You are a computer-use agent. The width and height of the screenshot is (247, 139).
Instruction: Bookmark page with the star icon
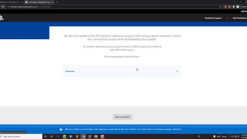click(220, 7)
